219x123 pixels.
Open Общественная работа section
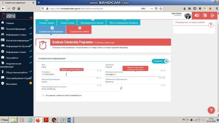pyautogui.click(x=17, y=72)
